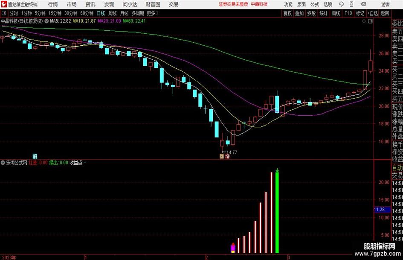Toggle the right side panel icon
403x260 pixels.
[x=370, y=21]
